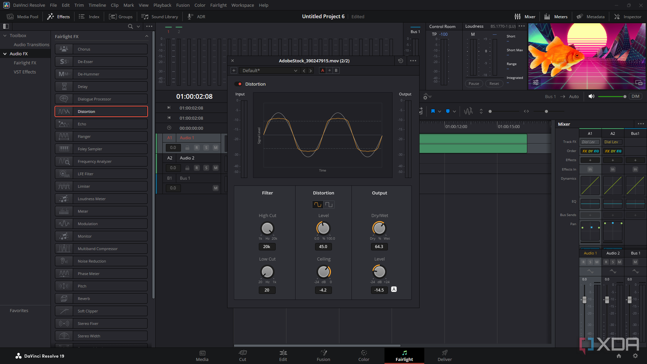Toggle the Mixer panel

pos(525,17)
